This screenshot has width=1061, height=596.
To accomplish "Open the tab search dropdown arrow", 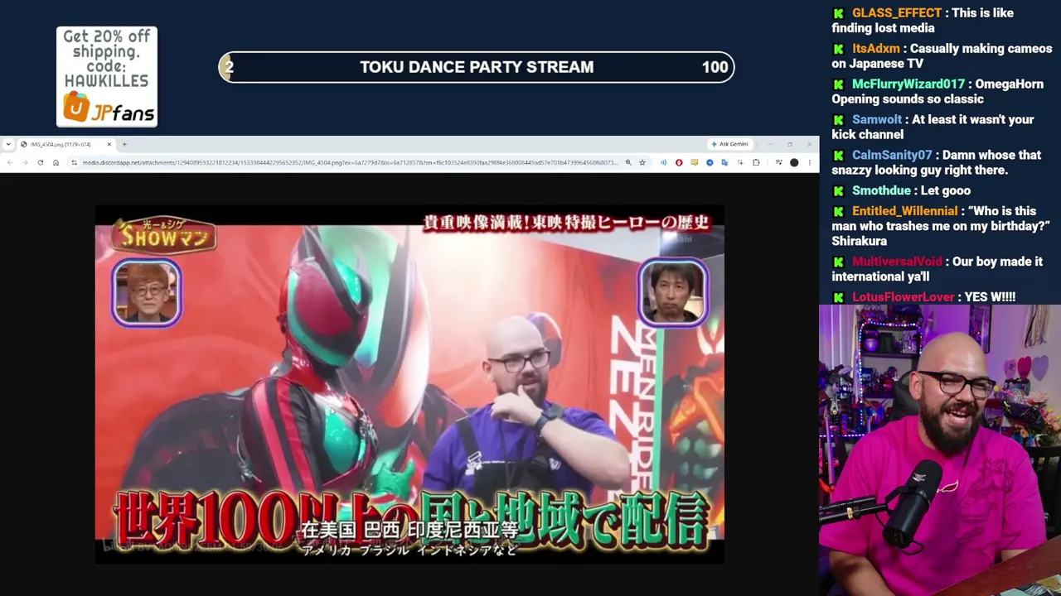I will [x=8, y=145].
